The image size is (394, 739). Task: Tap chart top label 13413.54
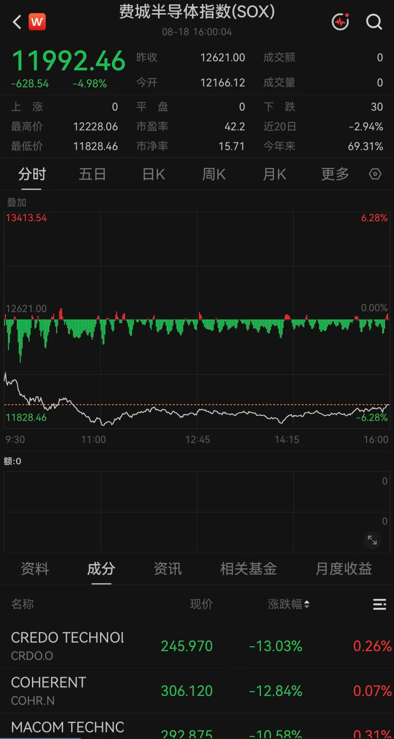tap(26, 218)
